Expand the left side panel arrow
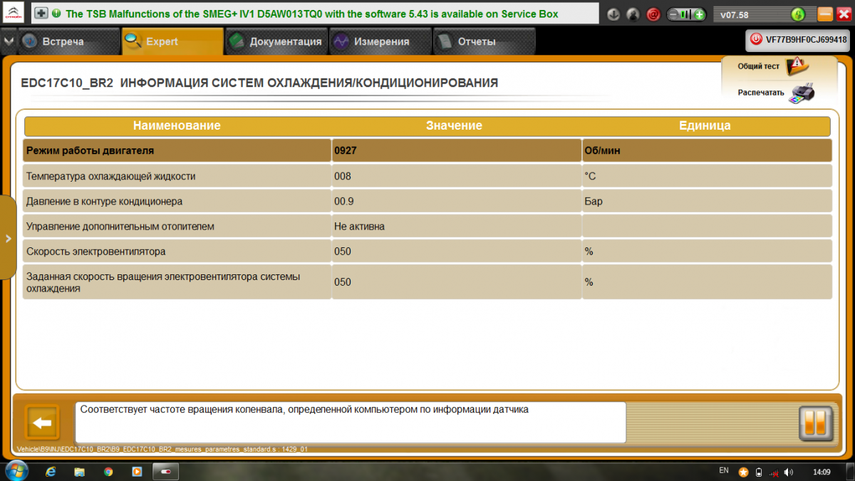 8,238
